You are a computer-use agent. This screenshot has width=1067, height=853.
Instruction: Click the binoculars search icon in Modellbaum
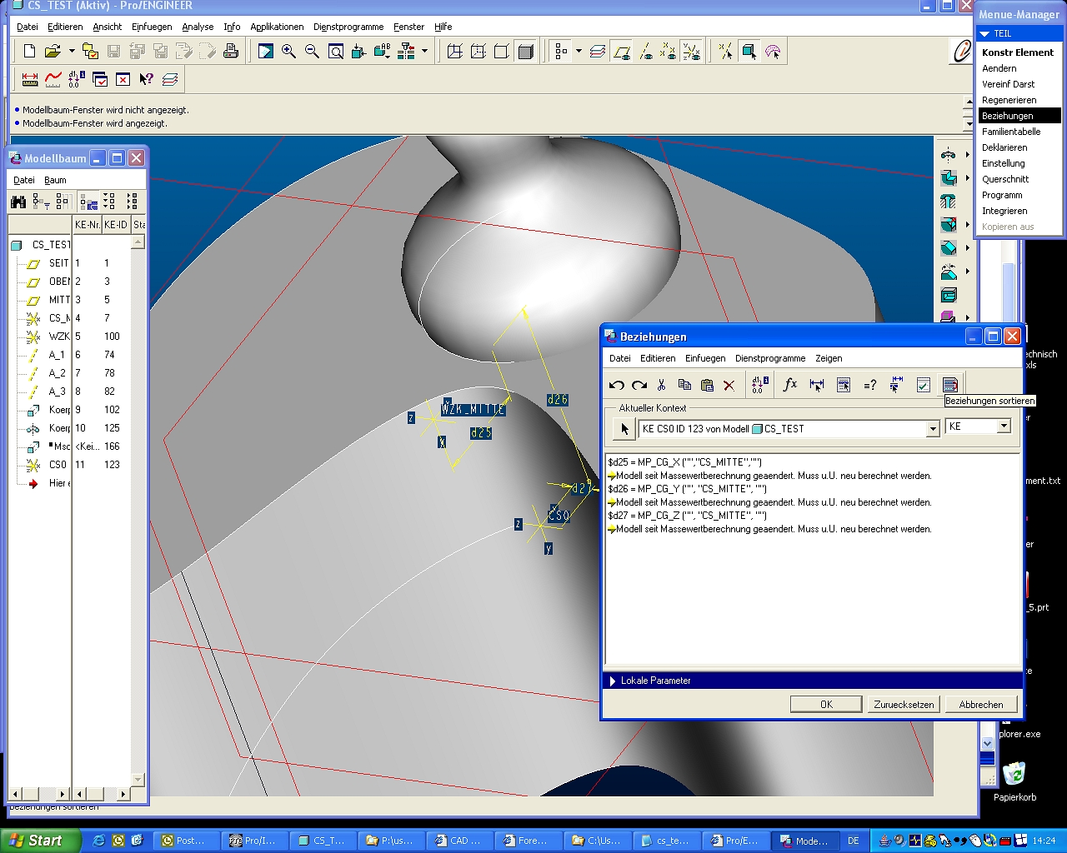(x=18, y=202)
